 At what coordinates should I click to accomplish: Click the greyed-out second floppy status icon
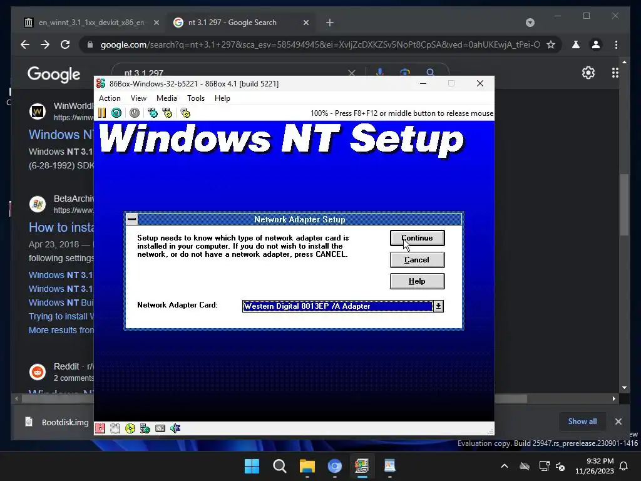coord(115,428)
